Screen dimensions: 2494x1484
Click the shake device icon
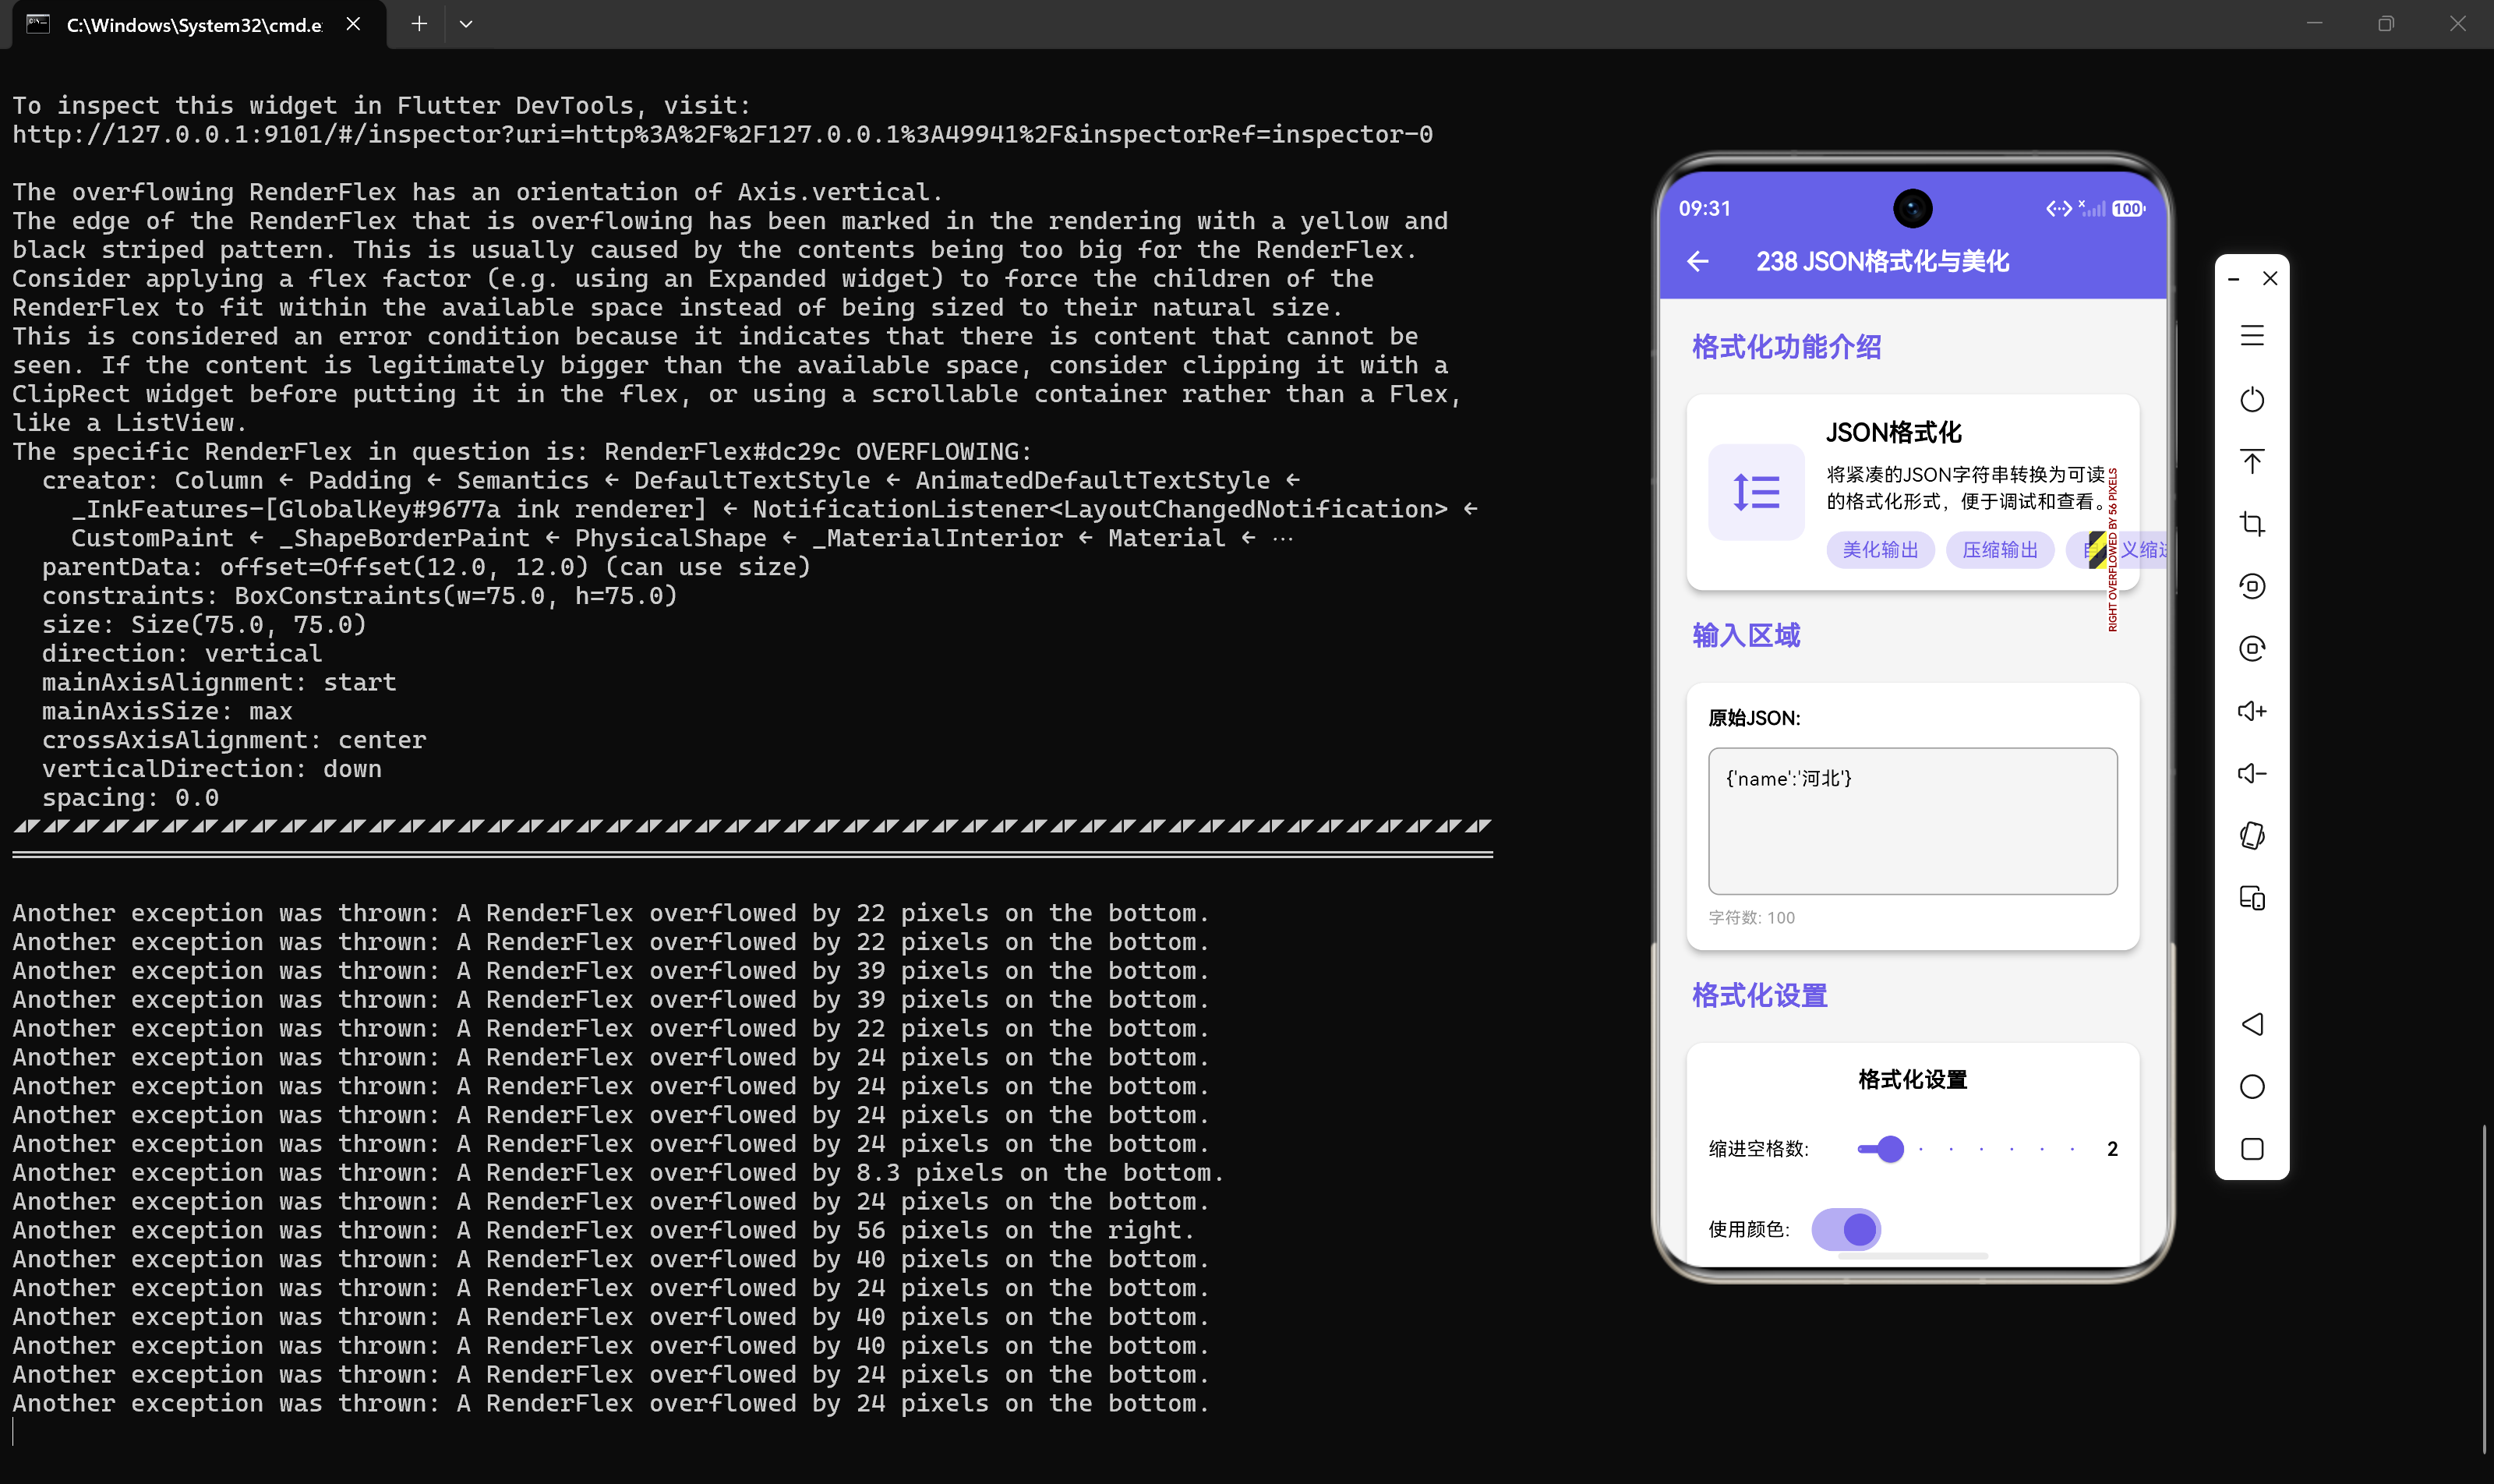[2252, 836]
